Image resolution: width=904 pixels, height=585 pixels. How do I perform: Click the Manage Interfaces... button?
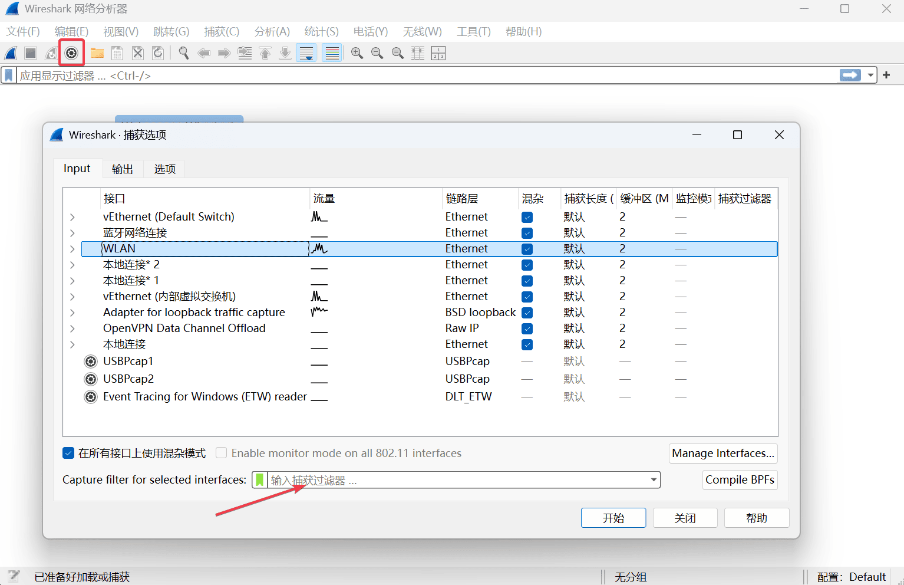click(722, 453)
